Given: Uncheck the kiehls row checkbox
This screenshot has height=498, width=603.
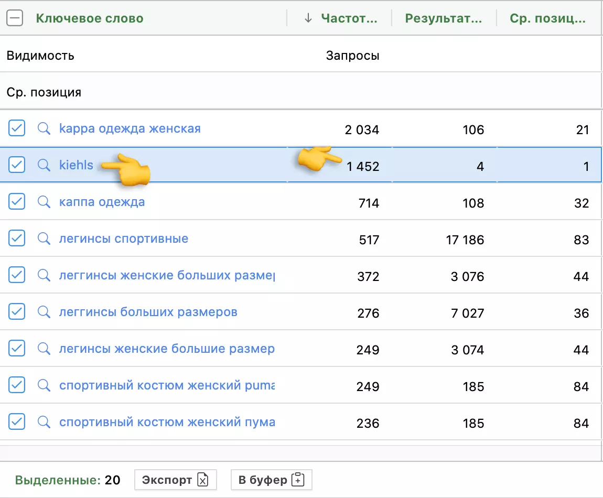Looking at the screenshot, I should 17,165.
